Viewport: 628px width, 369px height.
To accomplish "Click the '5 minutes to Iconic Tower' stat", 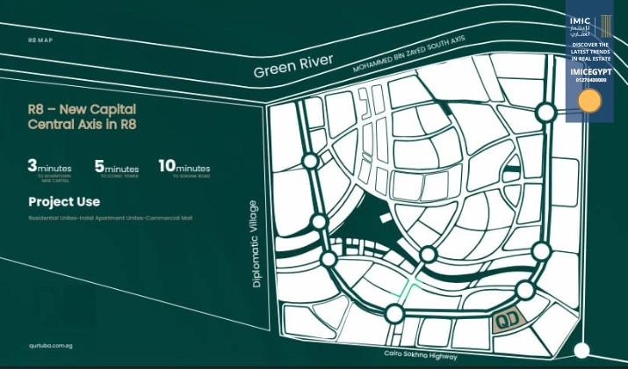I will [x=116, y=168].
